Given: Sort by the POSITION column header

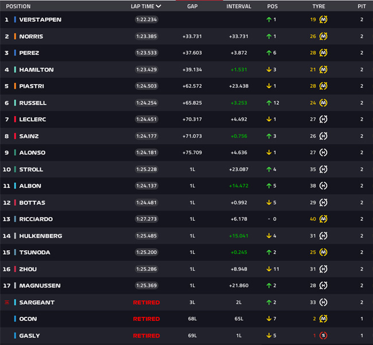Looking at the screenshot, I should coord(18,6).
